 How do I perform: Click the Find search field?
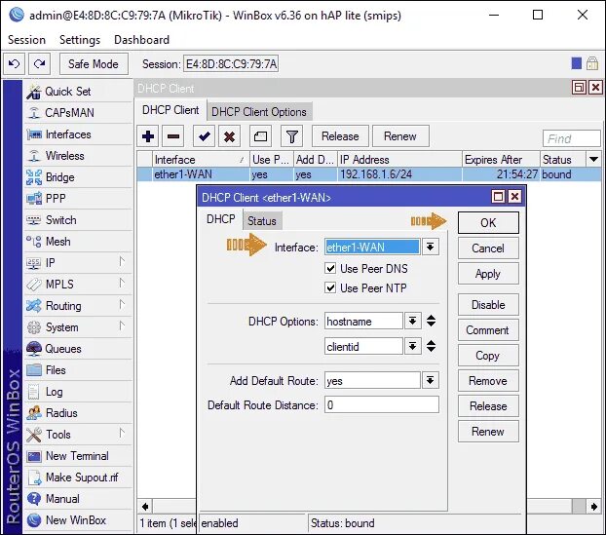572,138
